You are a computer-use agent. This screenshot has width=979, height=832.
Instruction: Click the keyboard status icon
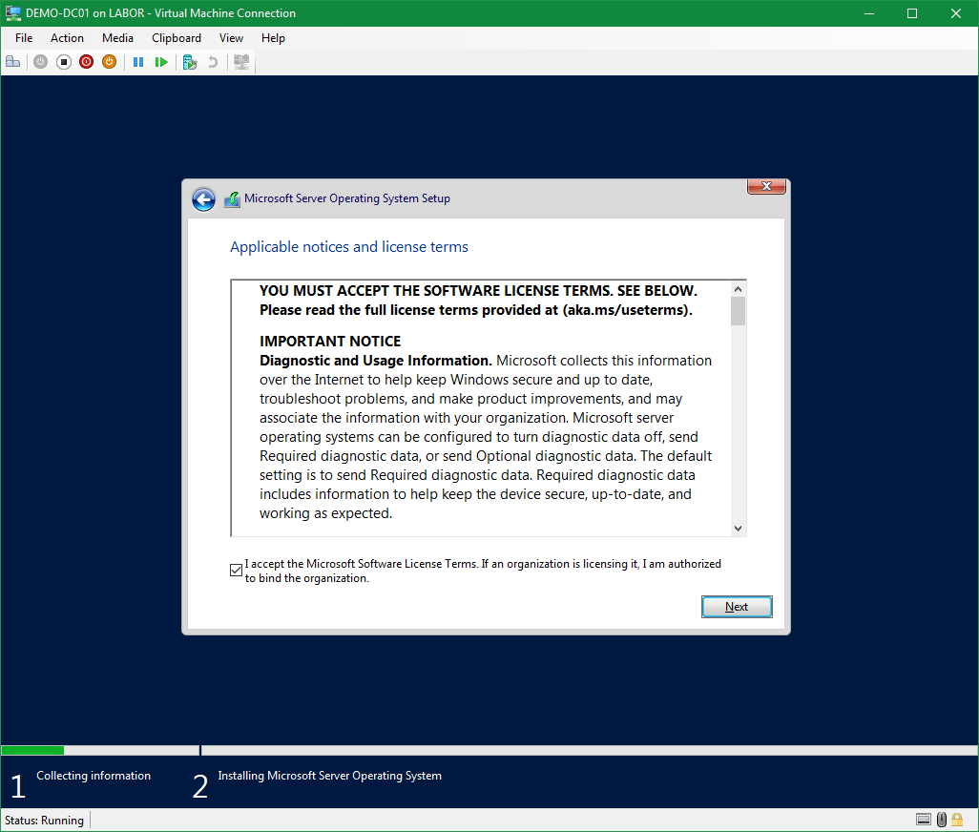tap(923, 820)
